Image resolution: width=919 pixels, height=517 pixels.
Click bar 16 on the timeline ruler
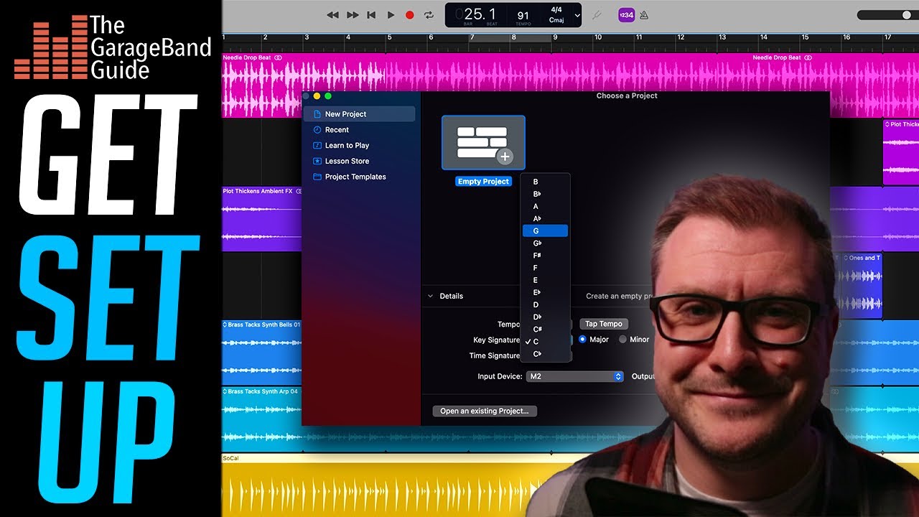pyautogui.click(x=847, y=37)
